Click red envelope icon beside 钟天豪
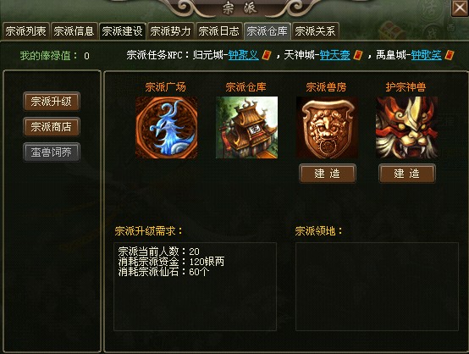Viewport: 469px width, 354px height. coord(358,55)
